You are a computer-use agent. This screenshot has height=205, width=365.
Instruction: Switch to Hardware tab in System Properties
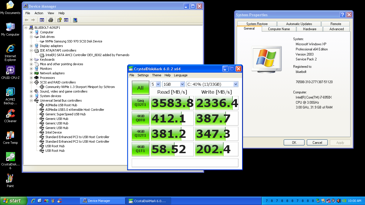[310, 29]
